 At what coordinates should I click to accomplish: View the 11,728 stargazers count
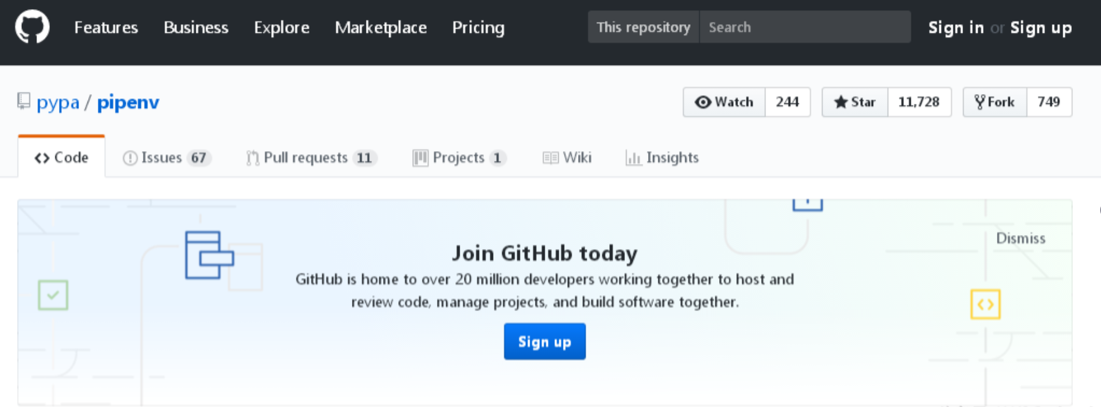pyautogui.click(x=919, y=102)
